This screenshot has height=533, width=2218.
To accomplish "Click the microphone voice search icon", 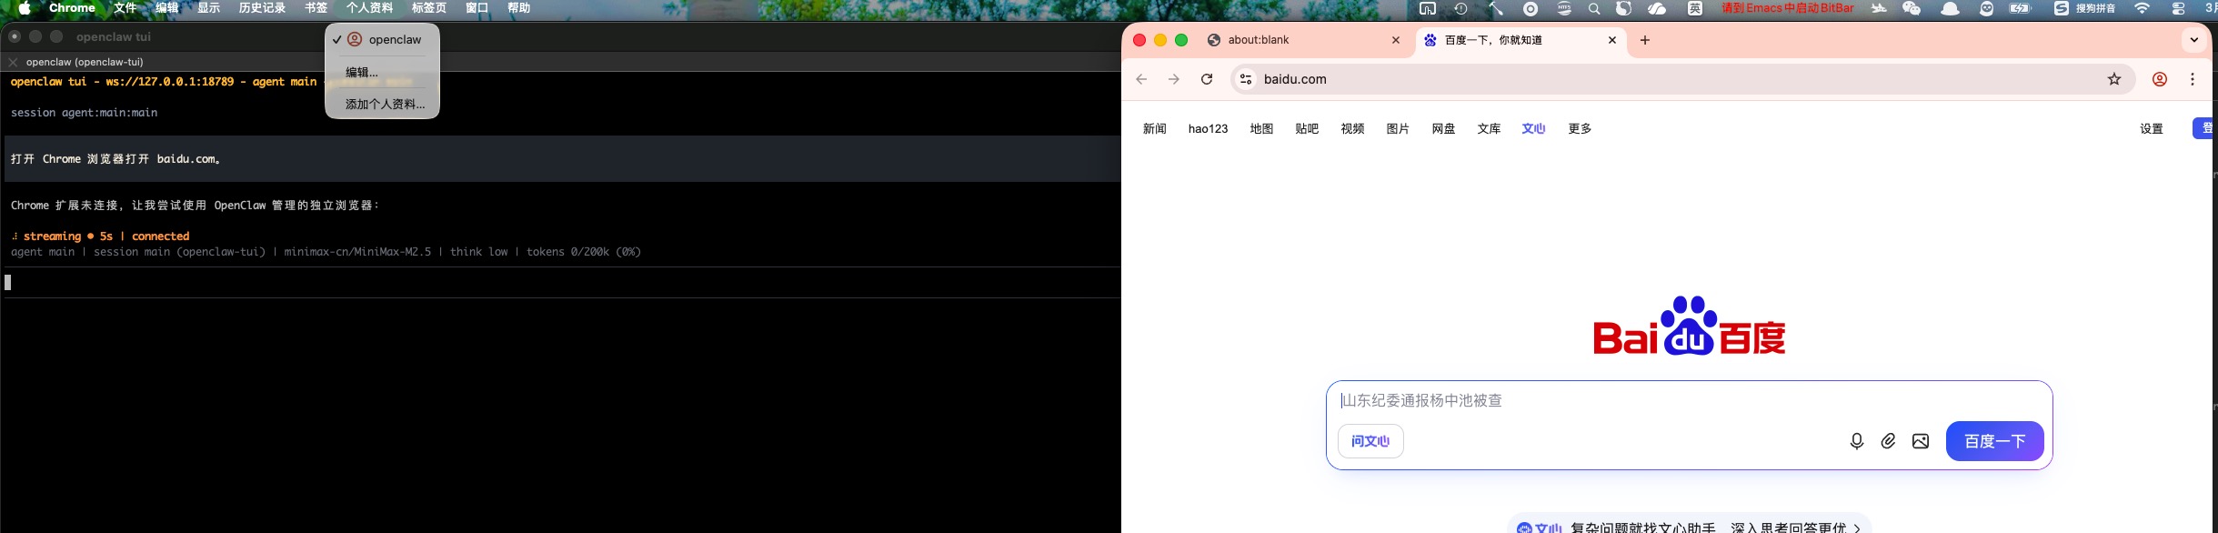I will 1856,441.
